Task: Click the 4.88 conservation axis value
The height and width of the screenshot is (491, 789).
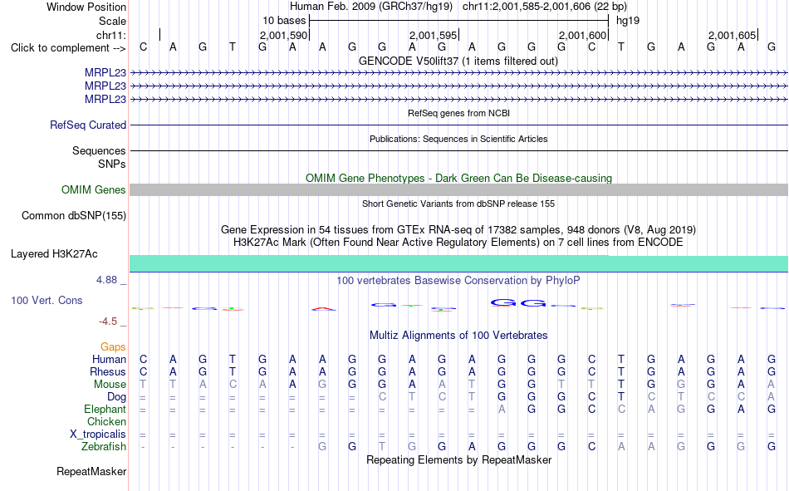Action: (106, 279)
